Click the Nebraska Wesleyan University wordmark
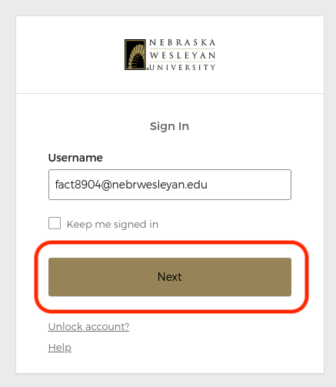Screen dimensions: 336x387 click(x=182, y=55)
